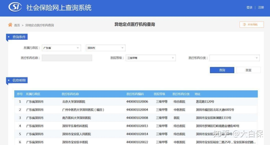
Task: Click code 4400001020013
Action: click(137, 126)
